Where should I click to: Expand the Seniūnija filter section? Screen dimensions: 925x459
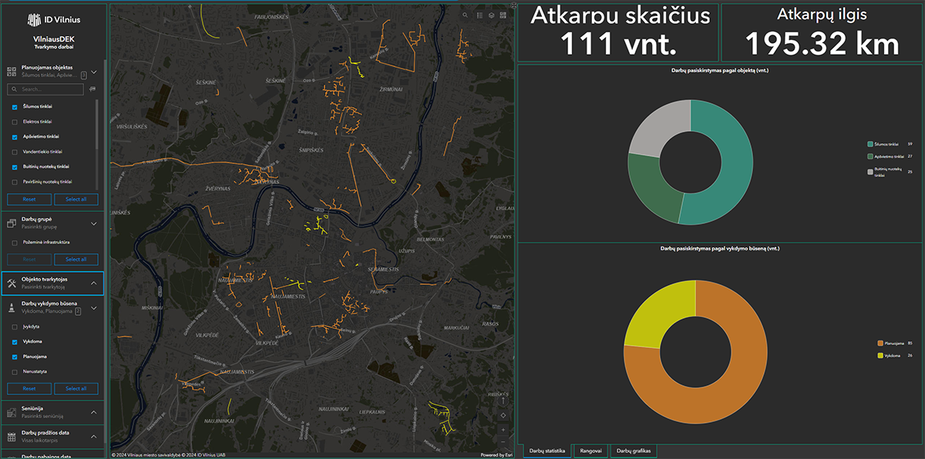(x=94, y=412)
